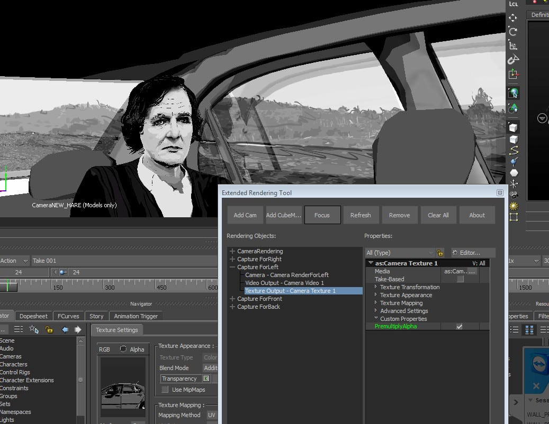Image resolution: width=549 pixels, height=424 pixels.
Task: Click the Refresh button
Action: (x=361, y=215)
